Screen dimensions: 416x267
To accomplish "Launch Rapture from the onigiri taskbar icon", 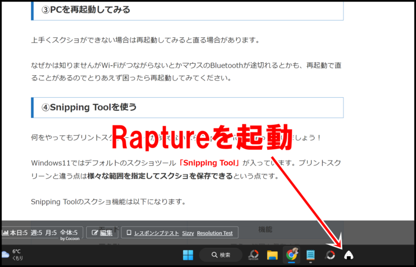I will pos(349,255).
